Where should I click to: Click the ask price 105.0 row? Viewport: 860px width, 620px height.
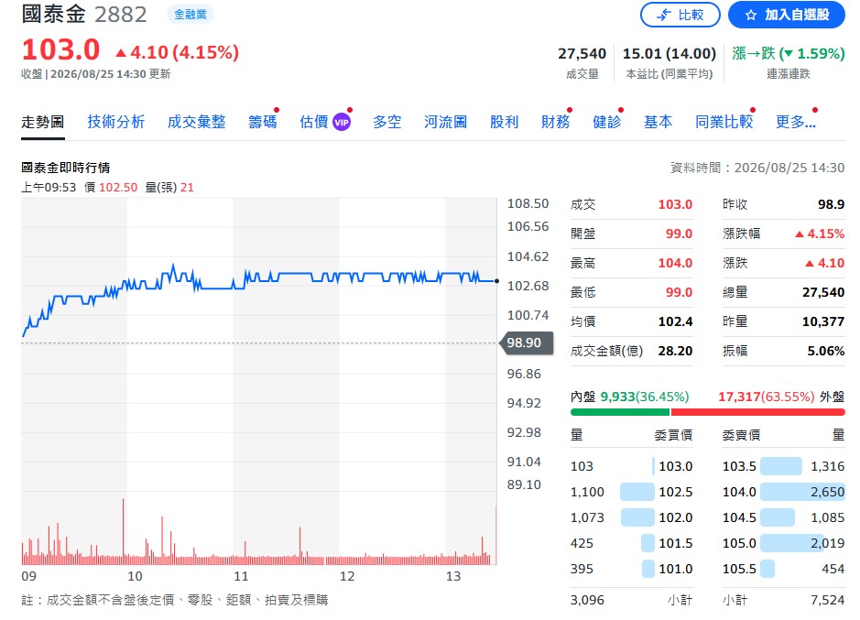pyautogui.click(x=784, y=543)
